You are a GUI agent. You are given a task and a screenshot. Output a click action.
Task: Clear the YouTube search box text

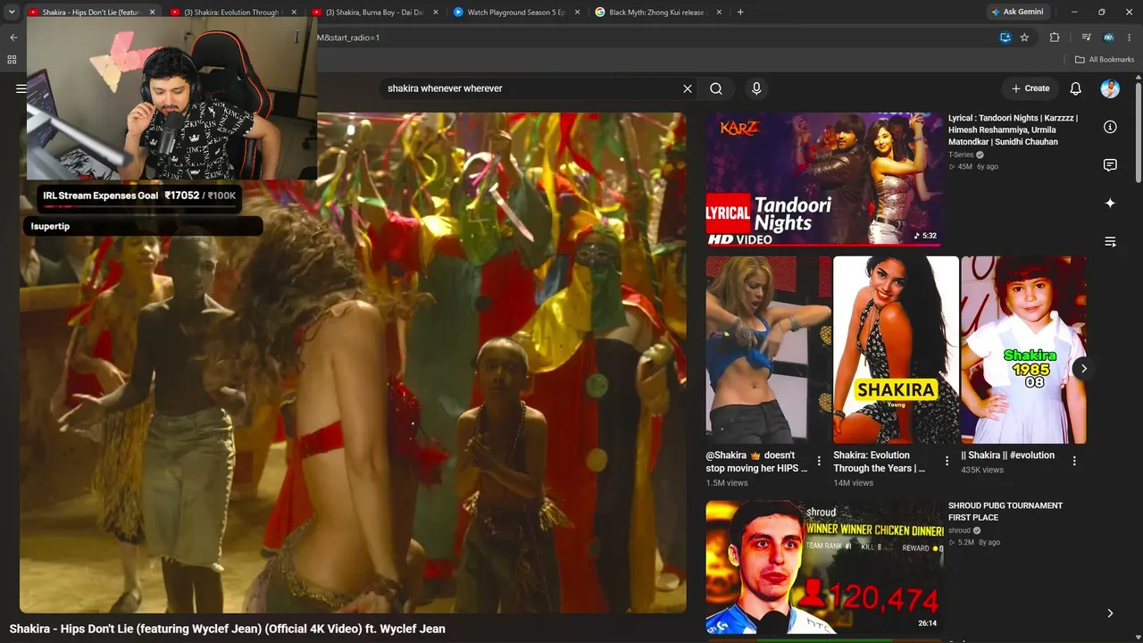click(x=688, y=88)
